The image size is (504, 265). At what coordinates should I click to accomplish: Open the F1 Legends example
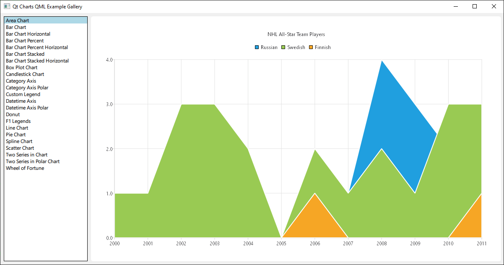(18, 121)
